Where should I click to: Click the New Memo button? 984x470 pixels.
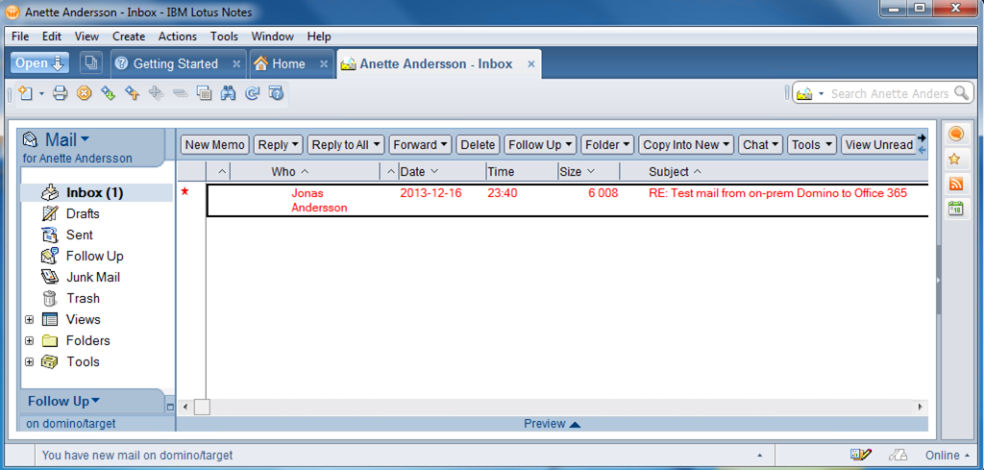tap(214, 145)
